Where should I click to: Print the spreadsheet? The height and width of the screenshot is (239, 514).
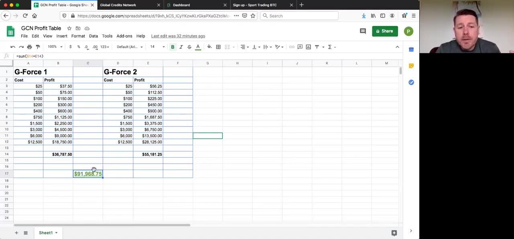(30, 47)
